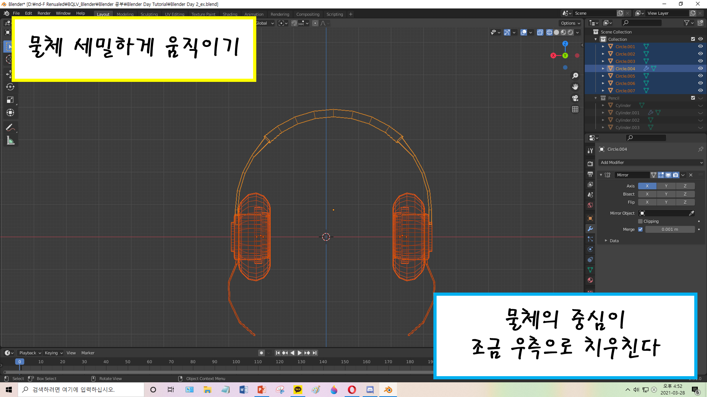The image size is (707, 397).
Task: Open the Add Modifier dropdown
Action: click(x=651, y=162)
